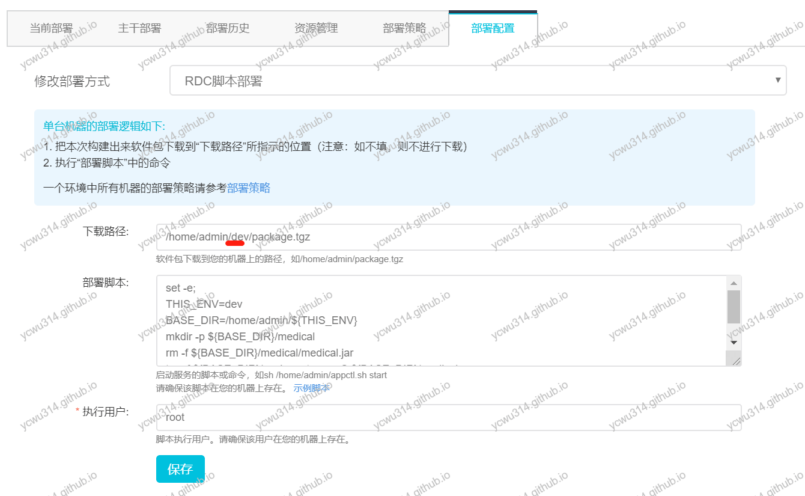This screenshot has width=805, height=496.
Task: Click the scrollbar down arrow in the script box
Action: tap(734, 342)
